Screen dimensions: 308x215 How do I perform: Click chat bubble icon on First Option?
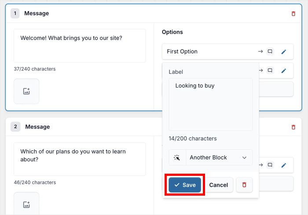(270, 52)
